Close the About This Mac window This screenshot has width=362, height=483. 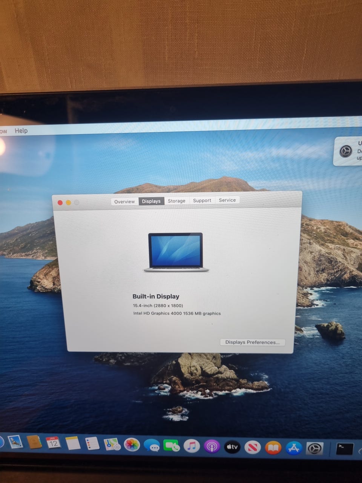(60, 203)
